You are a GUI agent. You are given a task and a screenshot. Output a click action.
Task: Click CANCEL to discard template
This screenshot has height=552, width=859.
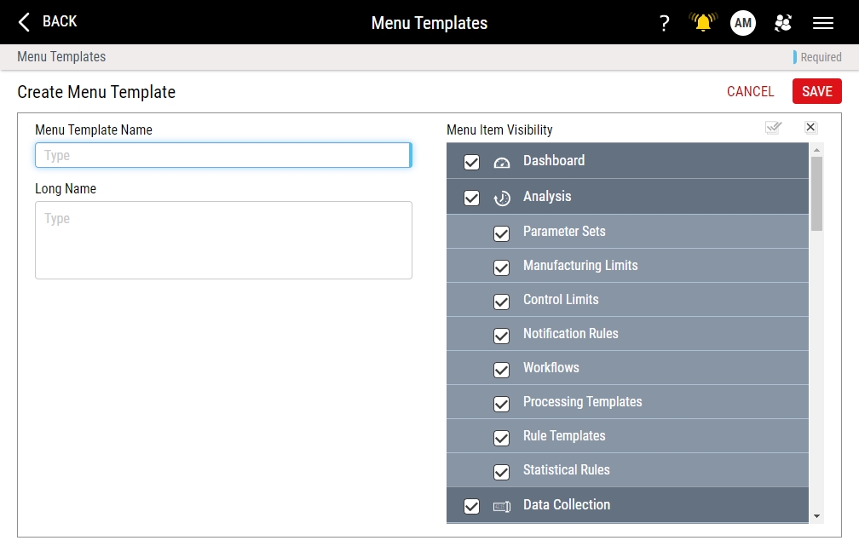[x=750, y=92]
